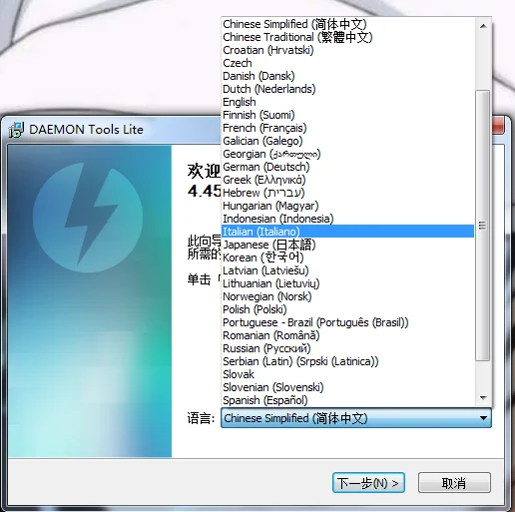
Task: Select Chinese Simplified in the language list
Action: (x=347, y=24)
